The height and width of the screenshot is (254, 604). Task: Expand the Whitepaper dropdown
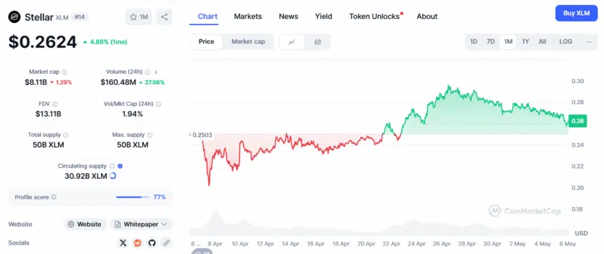pyautogui.click(x=140, y=225)
